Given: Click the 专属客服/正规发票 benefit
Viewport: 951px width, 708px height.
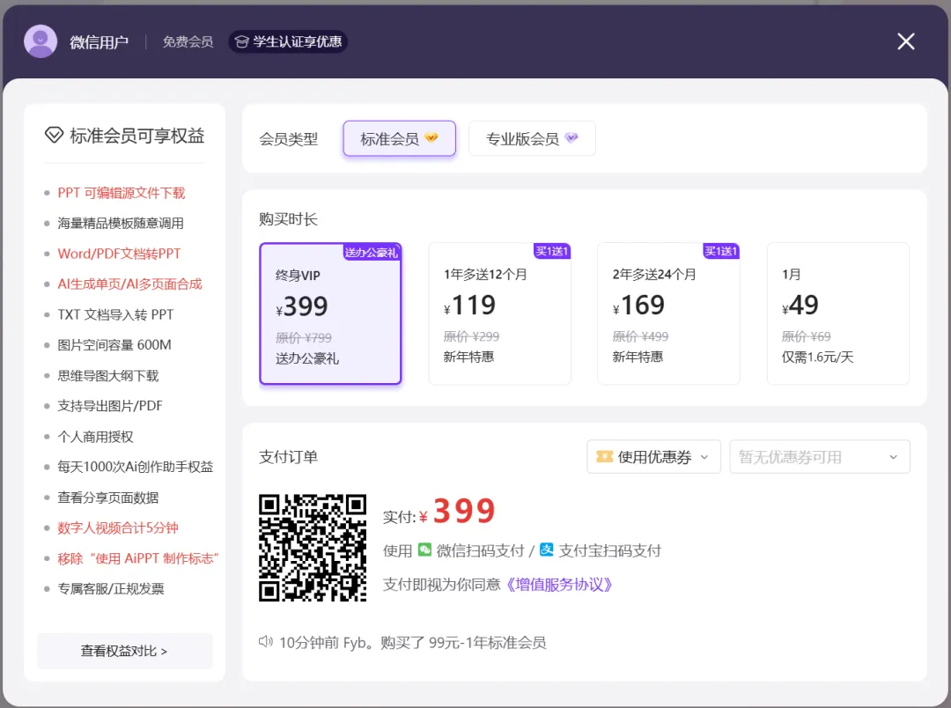Looking at the screenshot, I should [110, 588].
